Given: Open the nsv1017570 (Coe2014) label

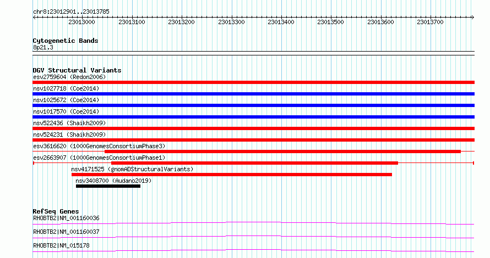Looking at the screenshot, I should 66,111.
